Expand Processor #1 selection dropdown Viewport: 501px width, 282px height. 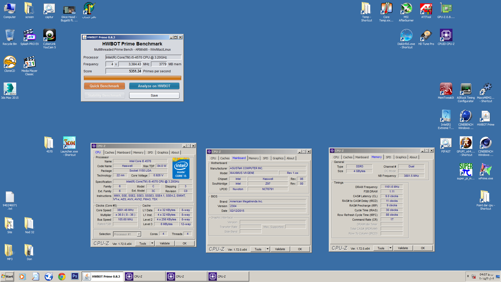tap(139, 234)
